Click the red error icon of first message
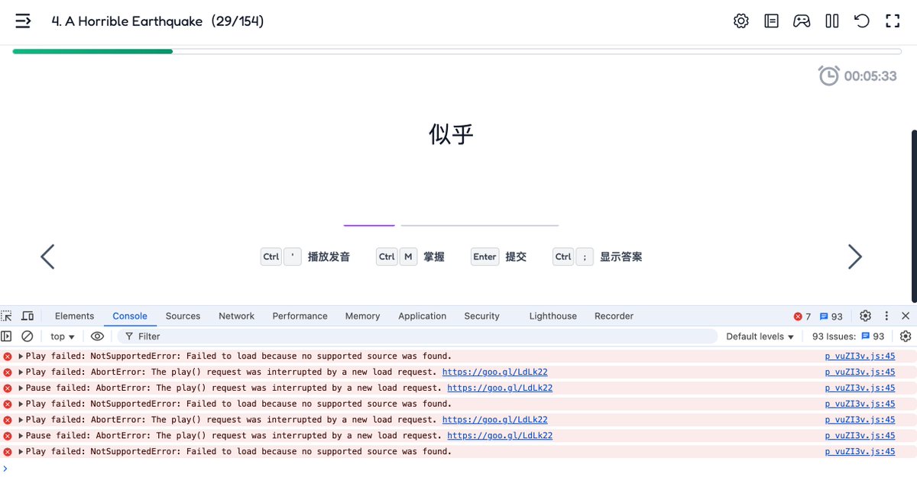The width and height of the screenshot is (917, 477). pyautogui.click(x=8, y=356)
